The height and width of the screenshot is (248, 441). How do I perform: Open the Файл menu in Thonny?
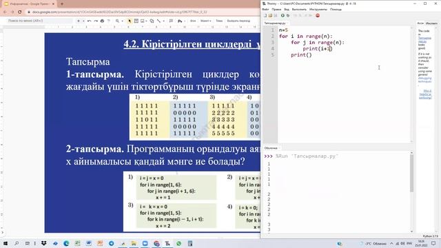[265, 9]
